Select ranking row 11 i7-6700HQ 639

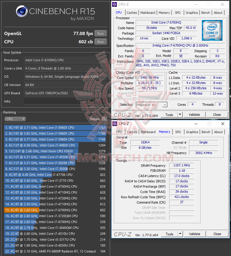[x=55, y=186]
